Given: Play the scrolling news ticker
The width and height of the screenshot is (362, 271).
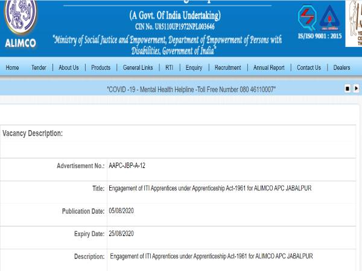Looking at the screenshot, I should coord(356,89).
